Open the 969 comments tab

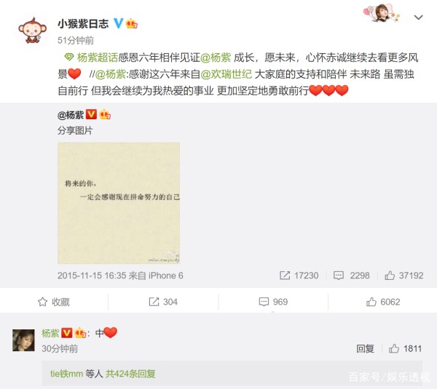(x=273, y=302)
